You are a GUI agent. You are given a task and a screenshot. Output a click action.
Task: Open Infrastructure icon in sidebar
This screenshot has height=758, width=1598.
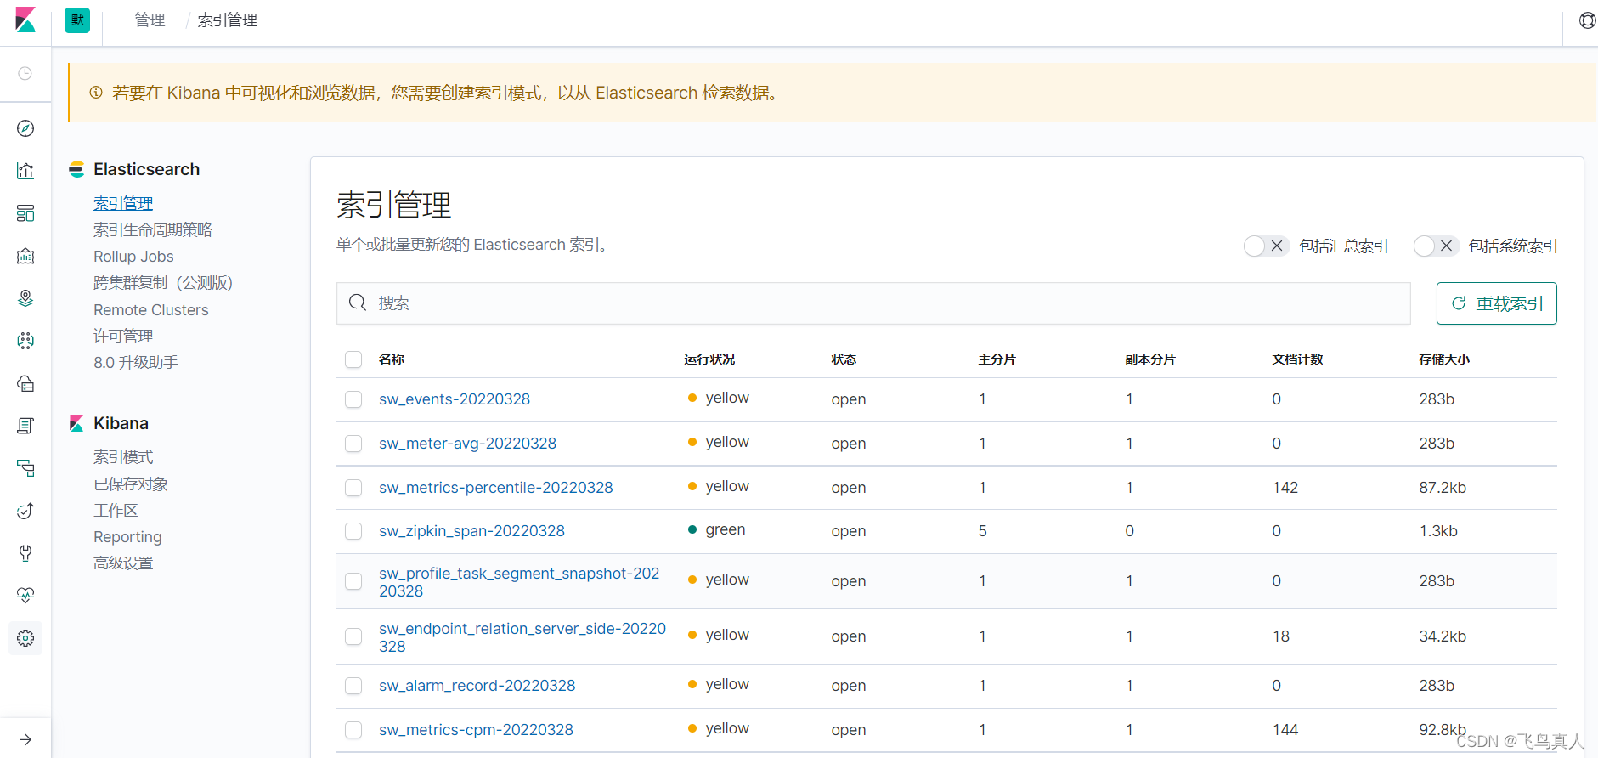click(x=25, y=383)
